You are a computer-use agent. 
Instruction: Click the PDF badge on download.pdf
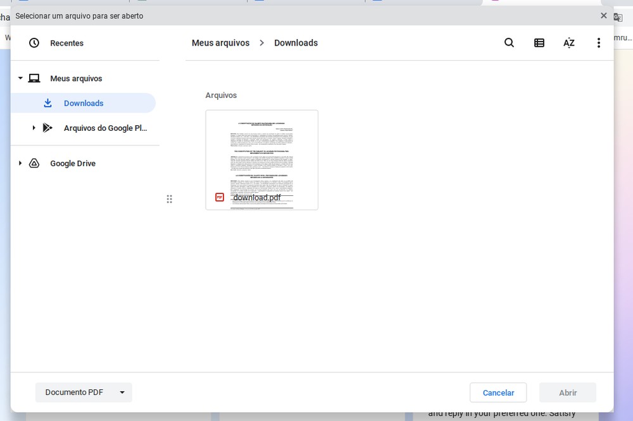click(219, 197)
